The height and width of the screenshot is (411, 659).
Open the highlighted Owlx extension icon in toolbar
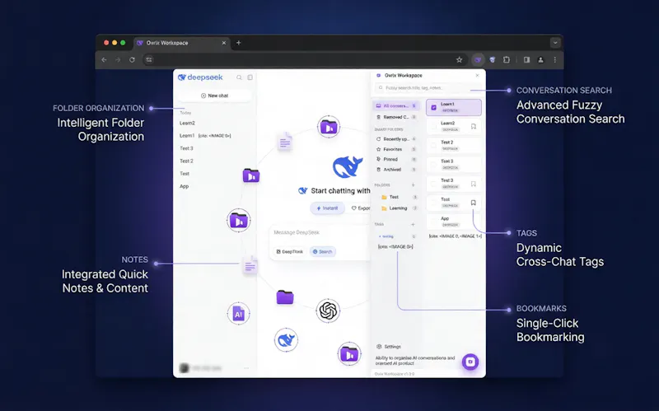(478, 59)
